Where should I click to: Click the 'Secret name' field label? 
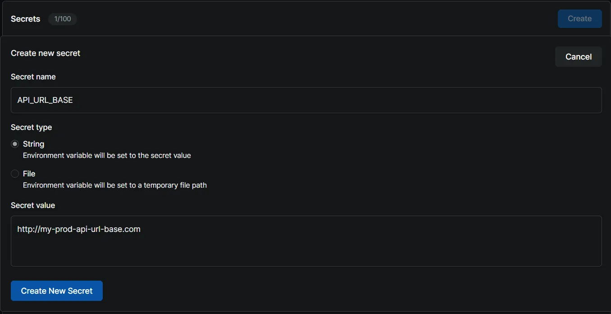[x=33, y=77]
